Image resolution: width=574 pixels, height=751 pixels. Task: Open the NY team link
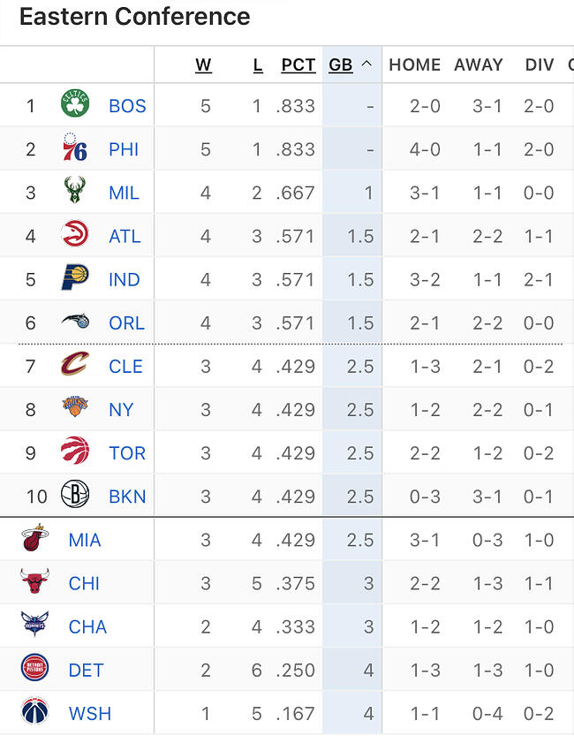click(x=121, y=409)
